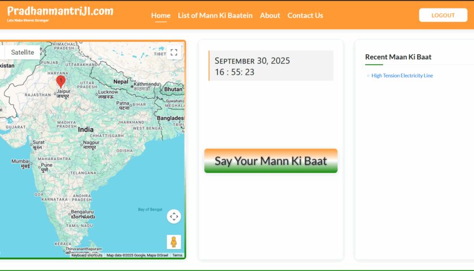Image resolution: width=474 pixels, height=271 pixels.
Task: Click the Say Your Mann Ki Baat button
Action: pos(271,161)
